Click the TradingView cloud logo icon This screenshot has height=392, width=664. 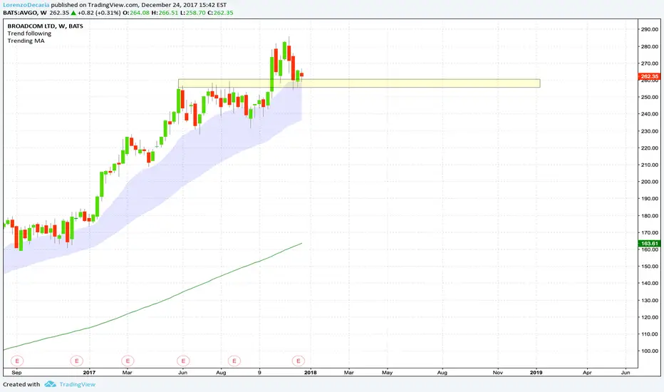51,384
